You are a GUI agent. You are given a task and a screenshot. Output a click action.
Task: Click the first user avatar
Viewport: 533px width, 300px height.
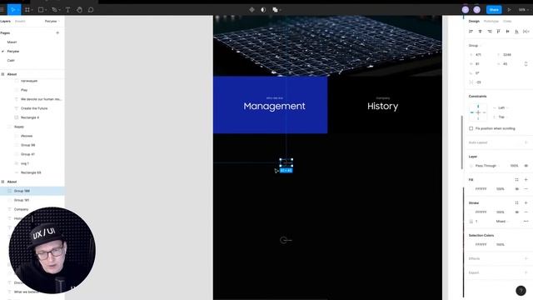click(466, 10)
